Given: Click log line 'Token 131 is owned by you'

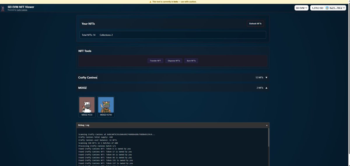Looking at the screenshot, I should point(106,160).
